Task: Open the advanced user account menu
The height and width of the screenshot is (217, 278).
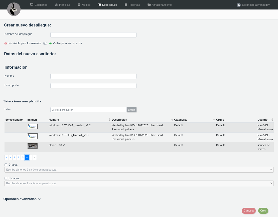Action: click(255, 5)
